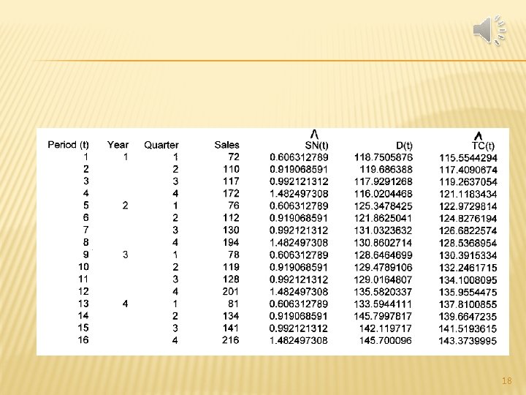Click the Year column header
Screen dimensions: 526x395
118,145
